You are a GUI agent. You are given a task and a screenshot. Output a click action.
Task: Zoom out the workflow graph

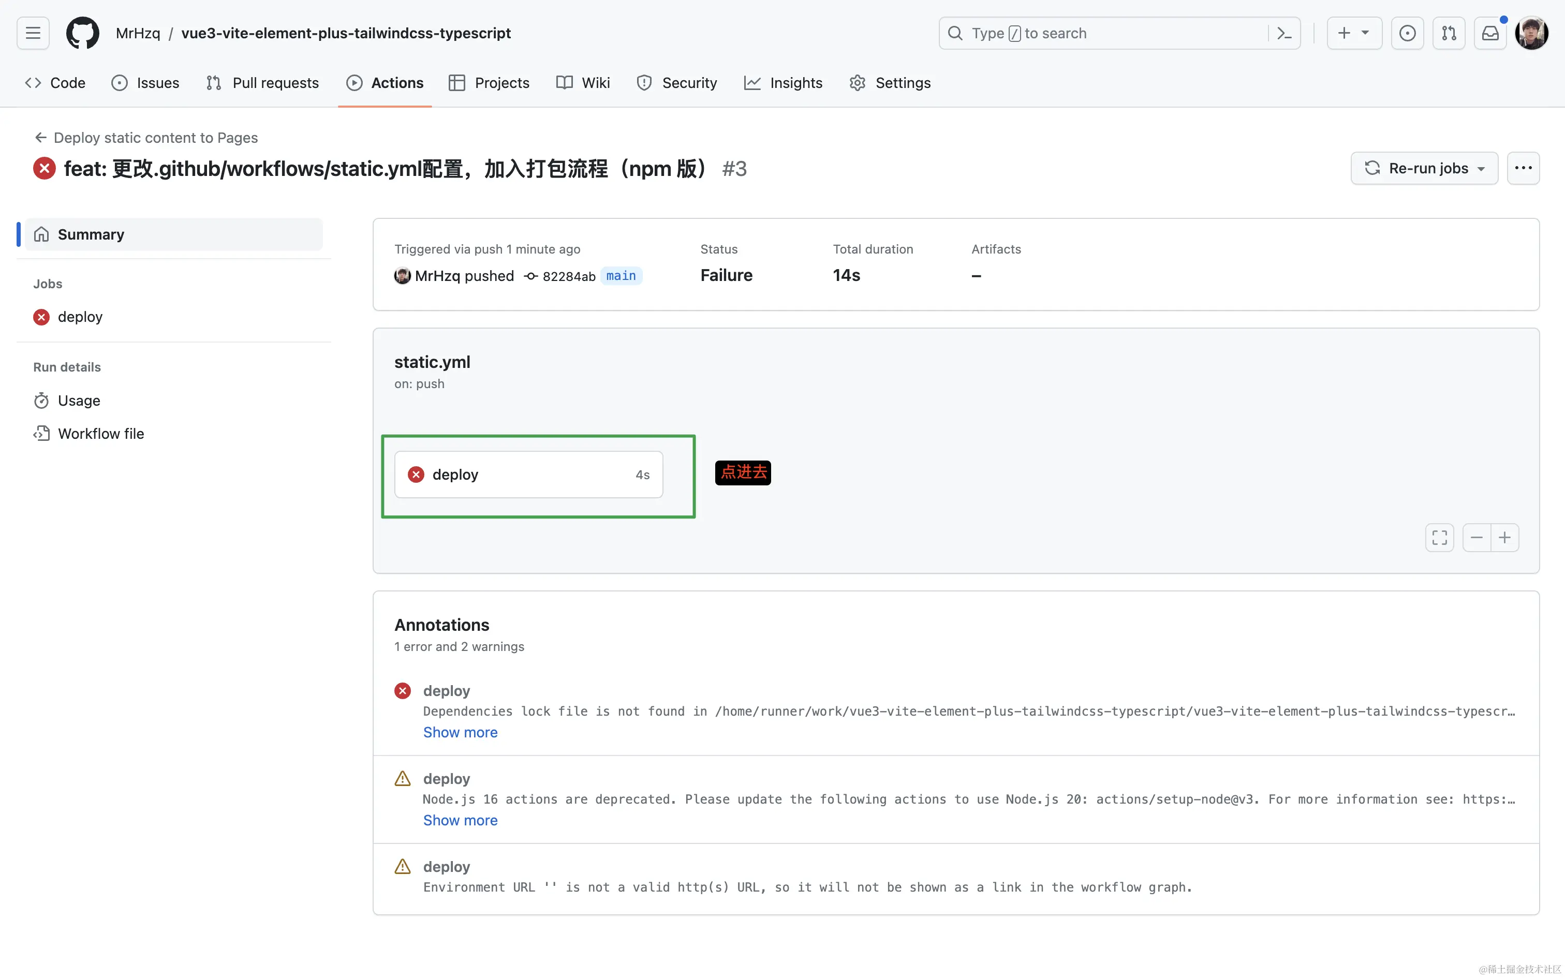click(1477, 538)
